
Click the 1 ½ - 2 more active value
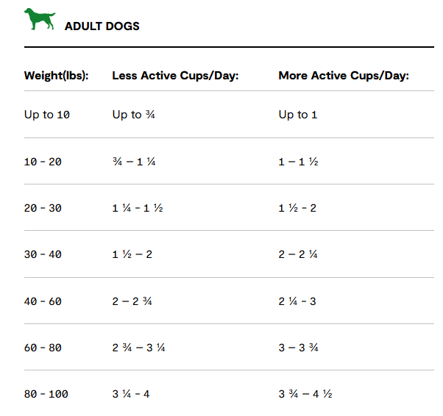pos(297,208)
